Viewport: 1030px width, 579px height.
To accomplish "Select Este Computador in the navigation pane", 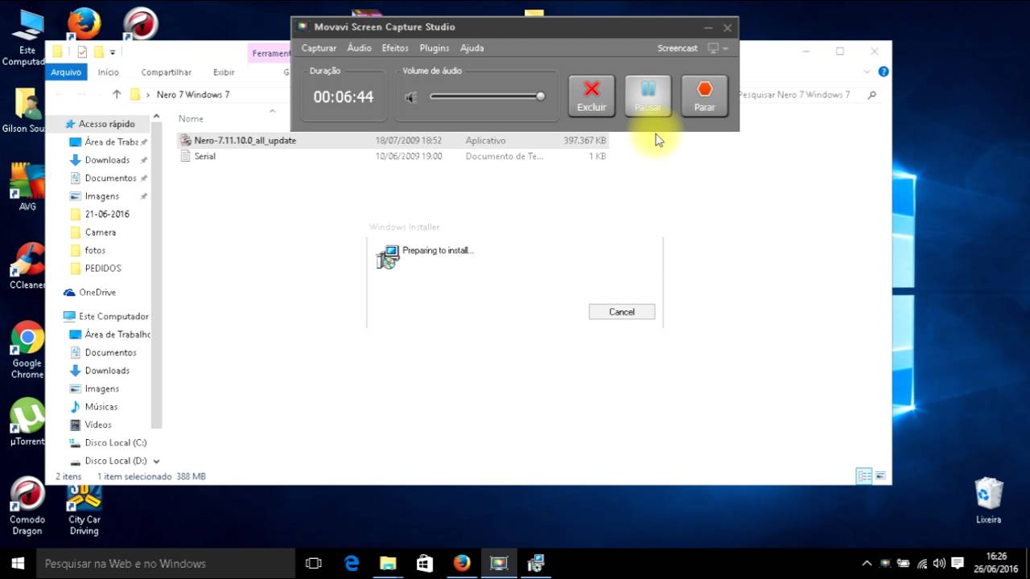I will [x=113, y=316].
